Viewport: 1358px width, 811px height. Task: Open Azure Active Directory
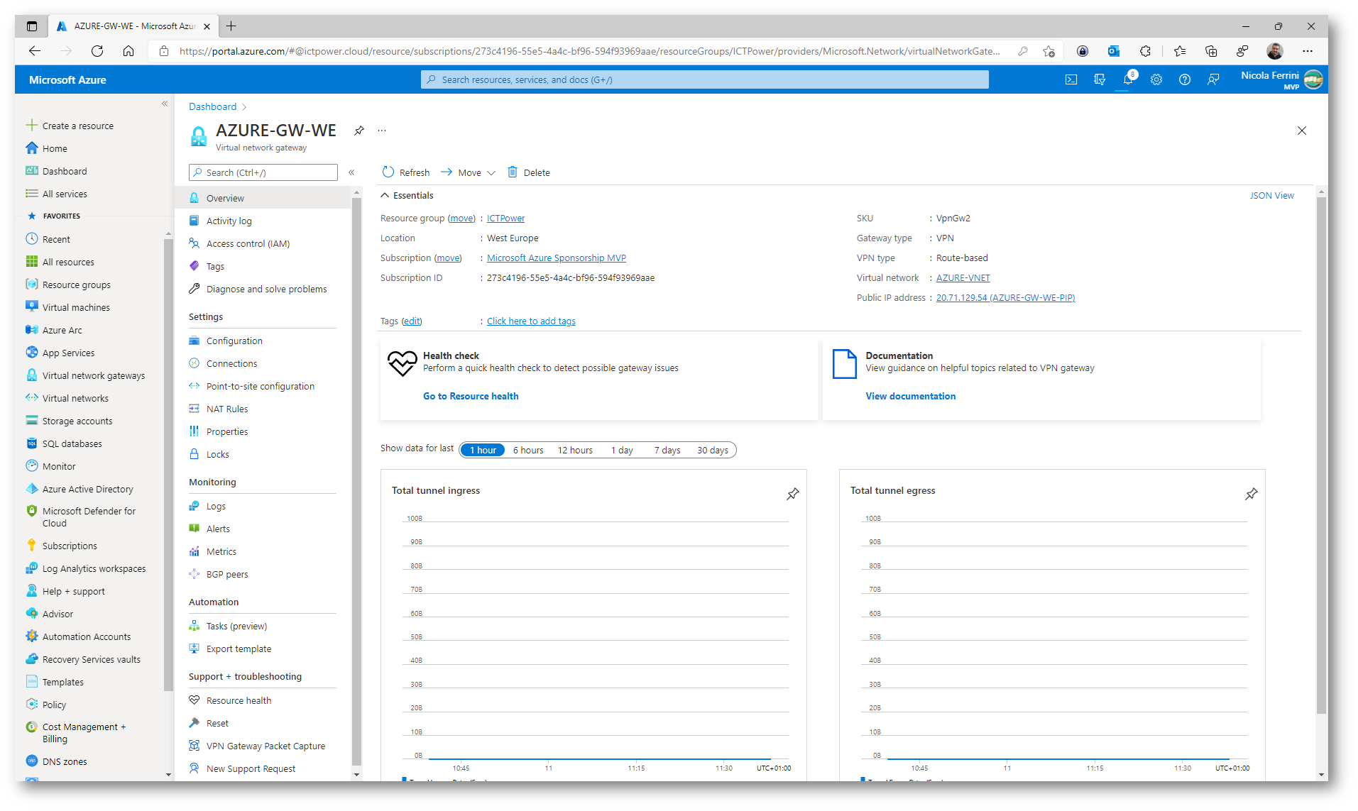[88, 489]
